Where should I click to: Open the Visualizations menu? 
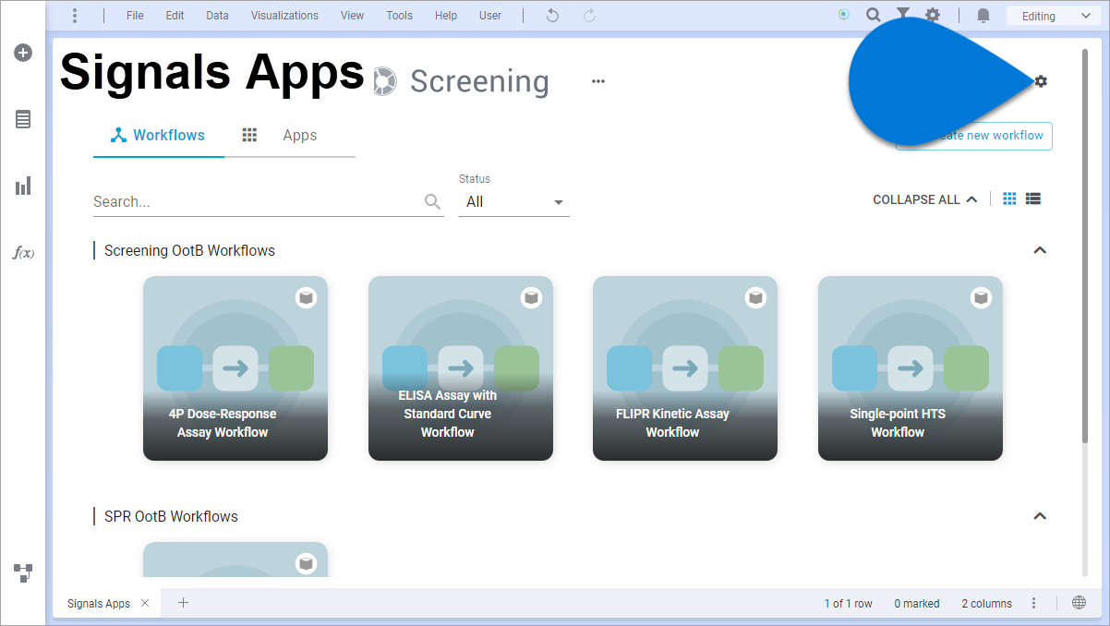[284, 16]
